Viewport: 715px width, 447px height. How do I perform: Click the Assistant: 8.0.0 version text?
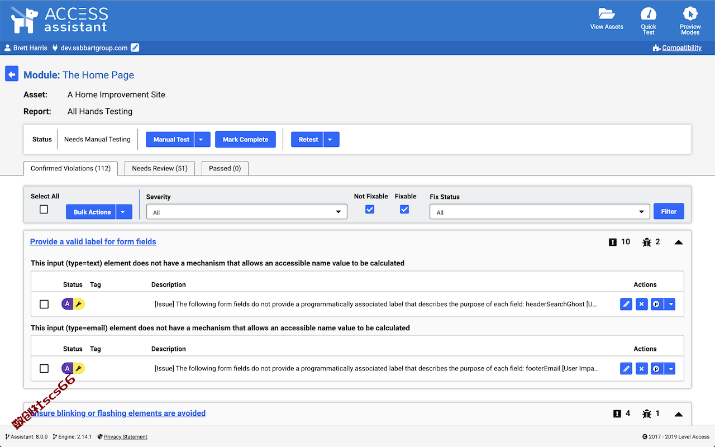(x=29, y=437)
